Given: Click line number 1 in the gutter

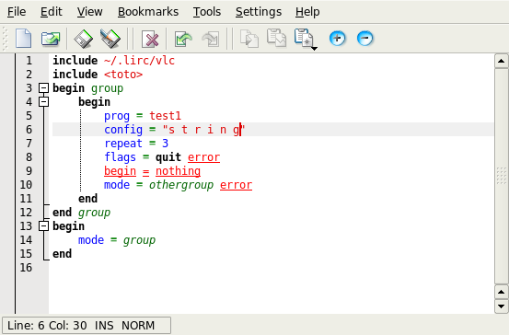Looking at the screenshot, I should (x=29, y=61).
